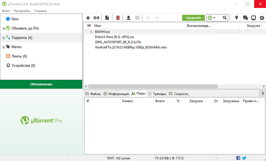Click the red Remove Torrent trash icon
266x161 pixels.
coord(118,18)
